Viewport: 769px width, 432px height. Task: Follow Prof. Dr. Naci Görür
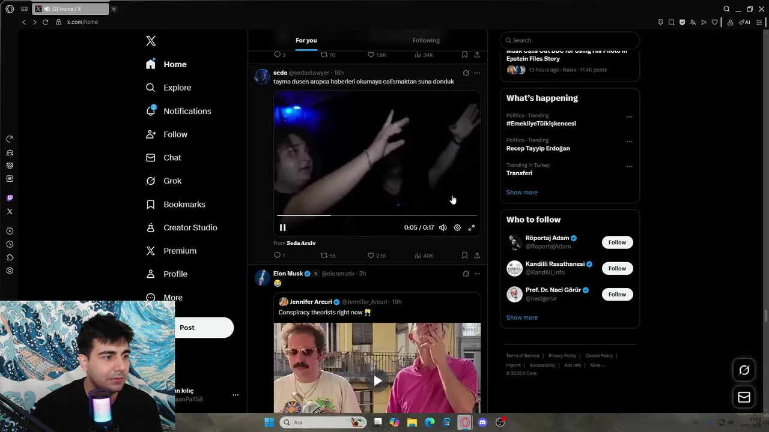tap(617, 294)
